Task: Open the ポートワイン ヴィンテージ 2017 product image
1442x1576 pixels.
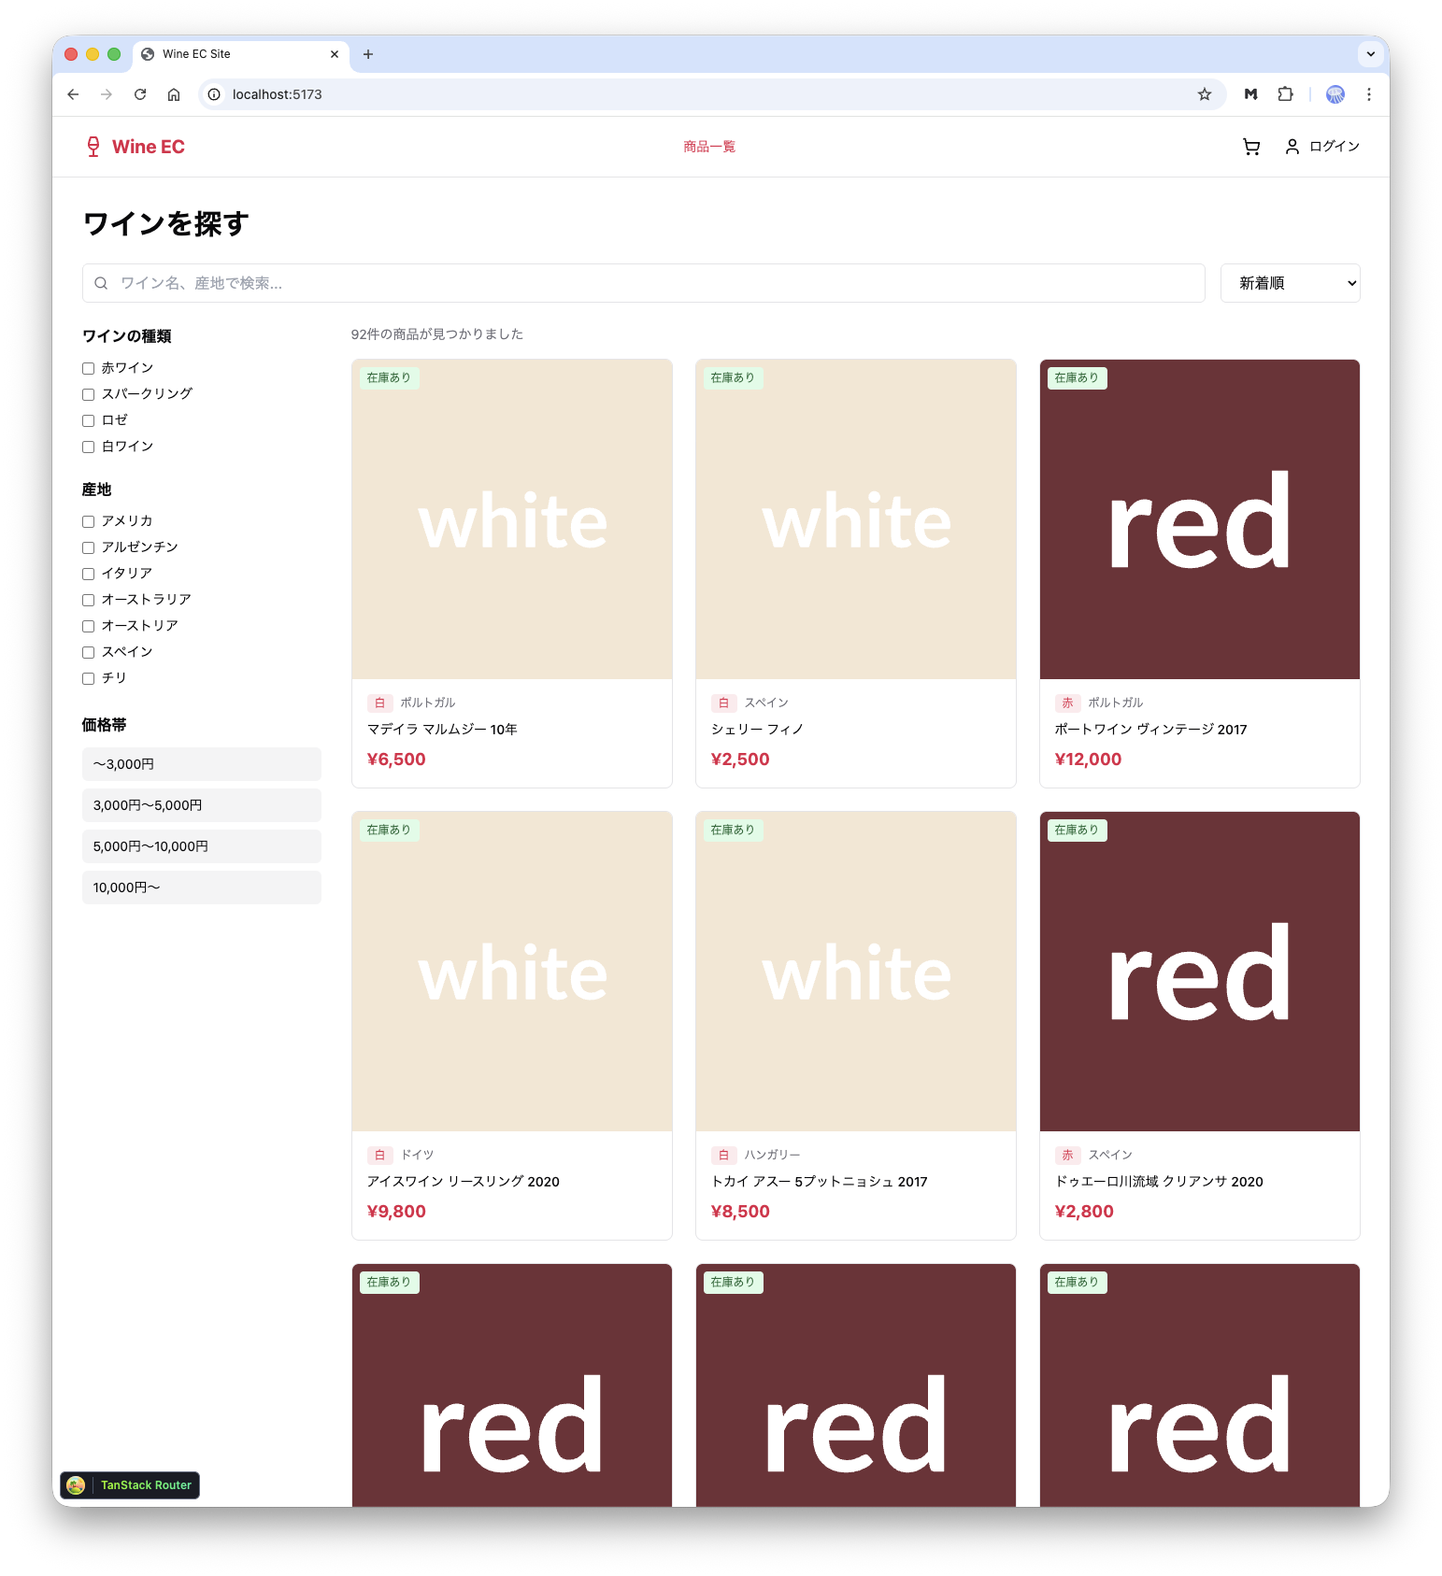Action: (x=1199, y=519)
